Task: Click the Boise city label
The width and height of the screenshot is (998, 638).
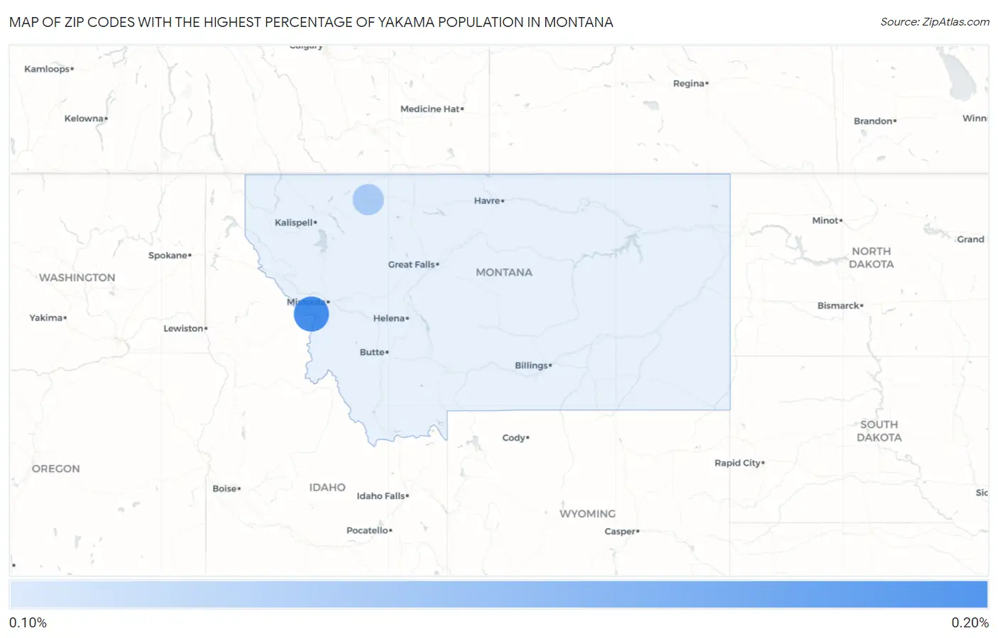Action: [x=226, y=489]
